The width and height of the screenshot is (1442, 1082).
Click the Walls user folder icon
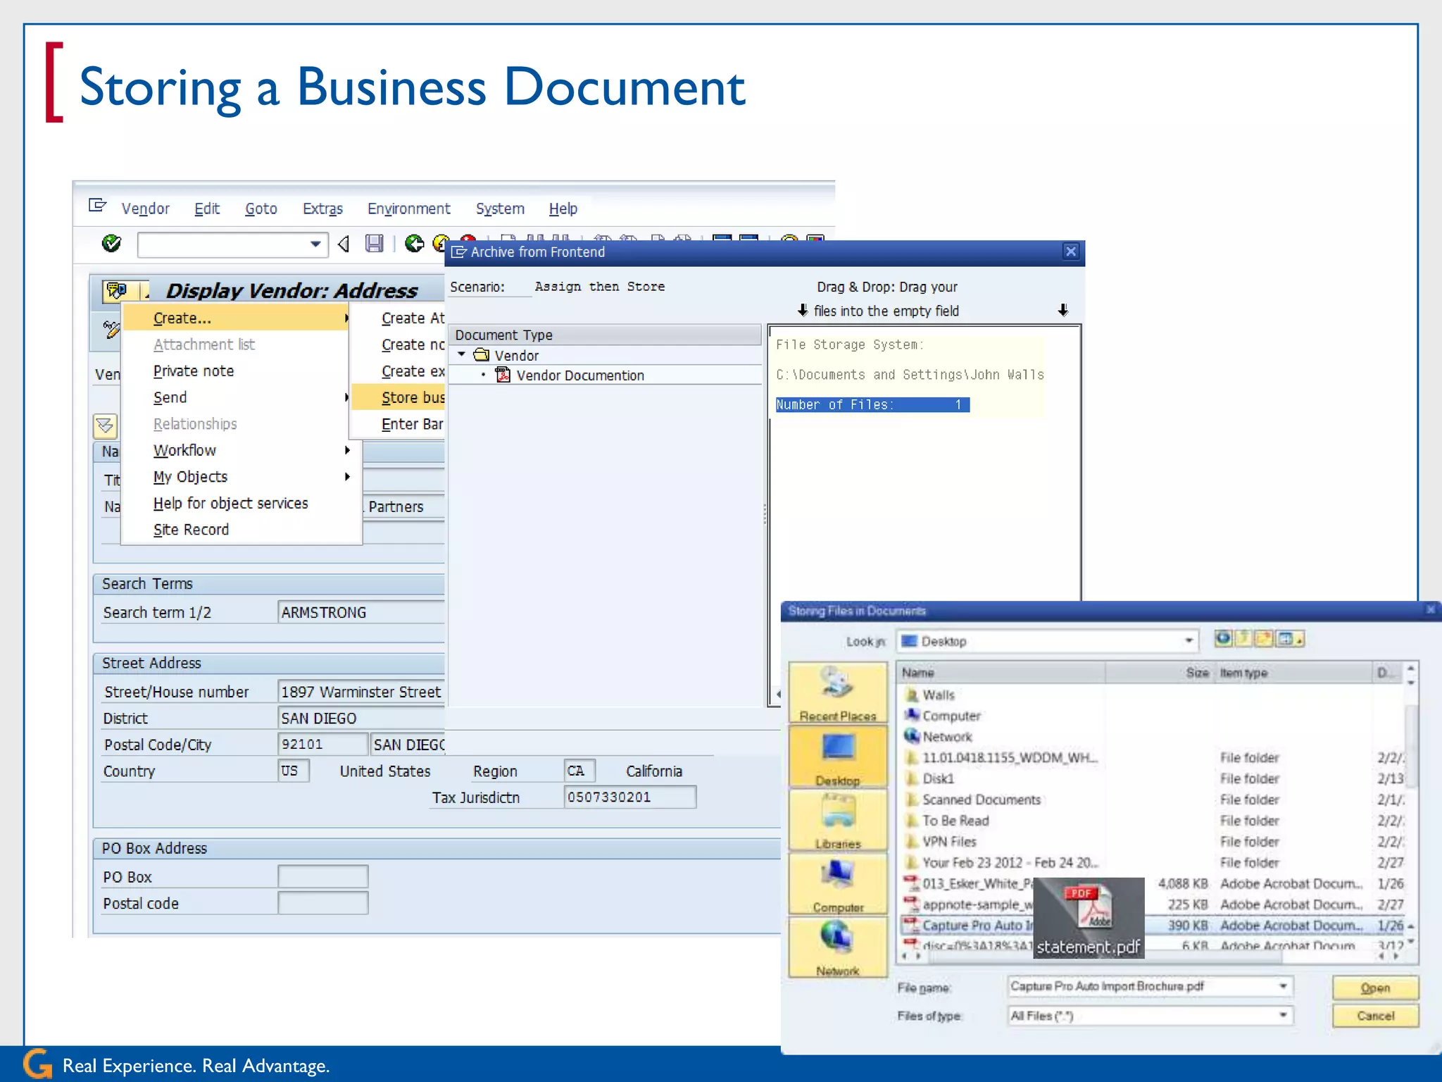912,695
